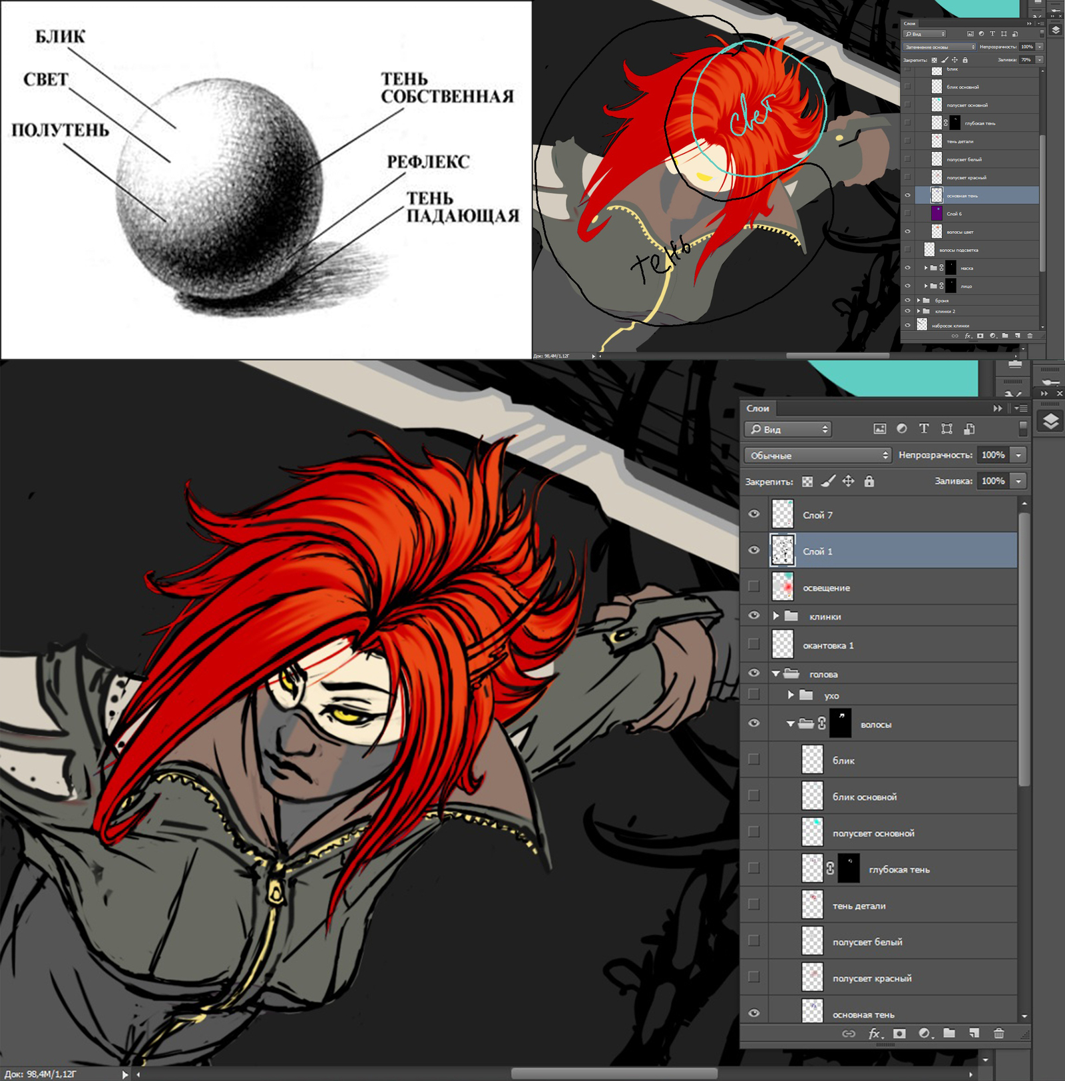This screenshot has width=1065, height=1081.
Task: Switch to Слои tab in small top panel
Action: click(909, 23)
